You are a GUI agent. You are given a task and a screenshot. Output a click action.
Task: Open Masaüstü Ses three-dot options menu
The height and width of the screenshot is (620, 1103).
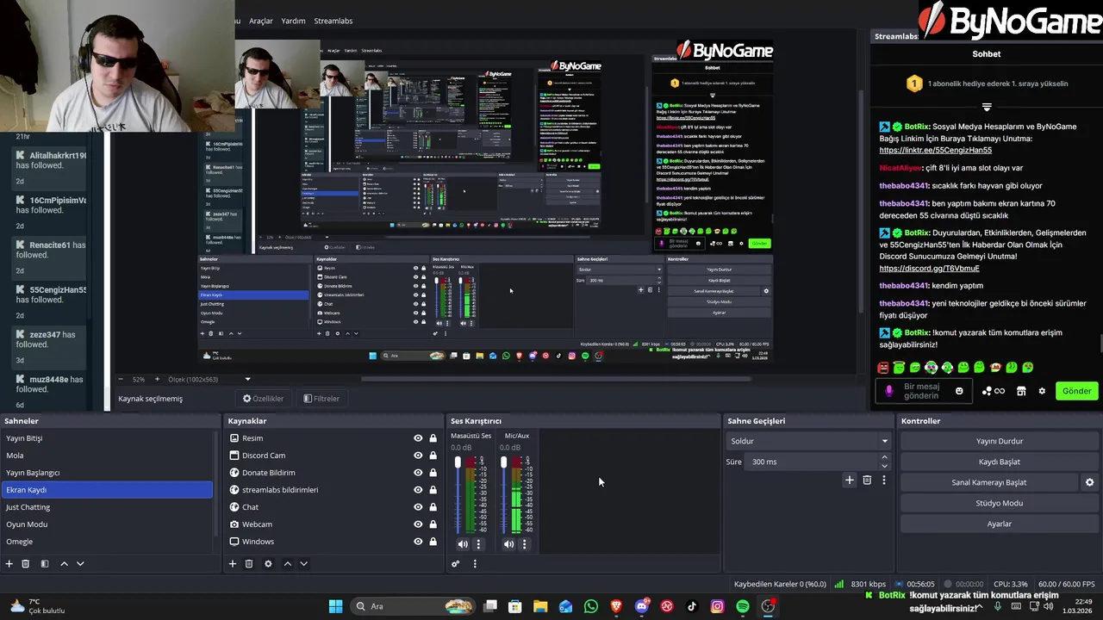pyautogui.click(x=478, y=543)
